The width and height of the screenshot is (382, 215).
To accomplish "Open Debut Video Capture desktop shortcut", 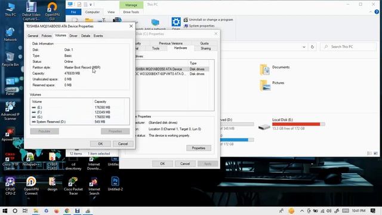I will 31,11.
